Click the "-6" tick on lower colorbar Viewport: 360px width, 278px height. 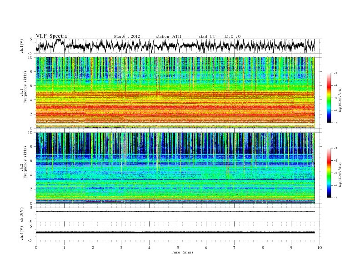click(x=335, y=185)
